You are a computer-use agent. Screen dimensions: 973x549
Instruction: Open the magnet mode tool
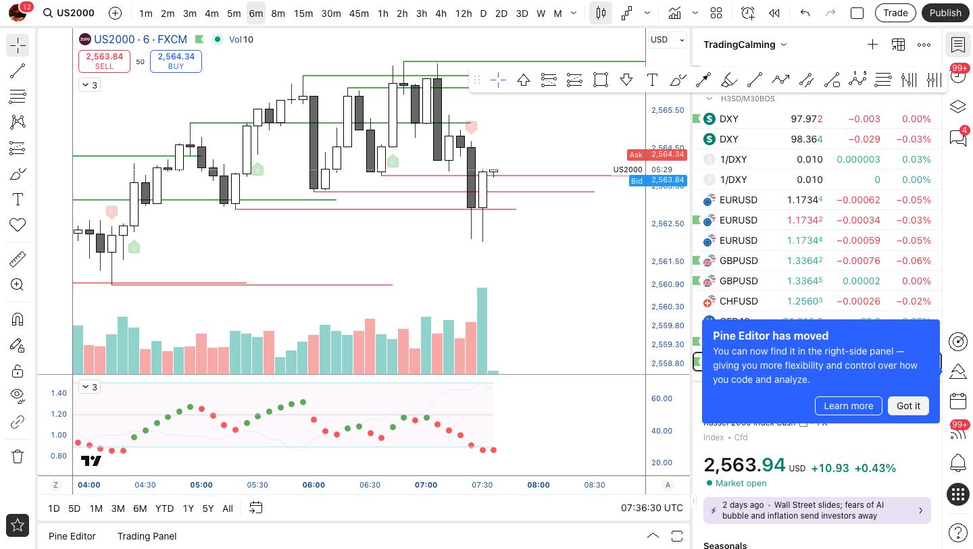click(x=18, y=319)
